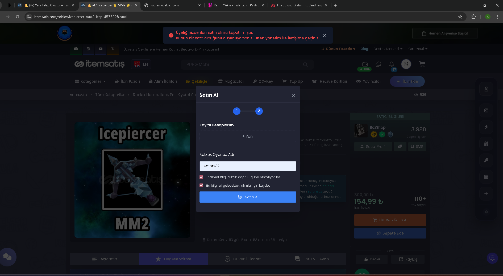Switch language with EN flag selector
The width and height of the screenshot is (503, 276).
141,64
